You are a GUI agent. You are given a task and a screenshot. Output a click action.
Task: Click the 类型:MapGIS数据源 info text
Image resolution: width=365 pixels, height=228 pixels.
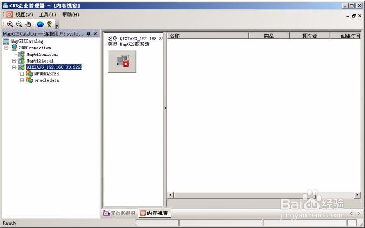[129, 44]
